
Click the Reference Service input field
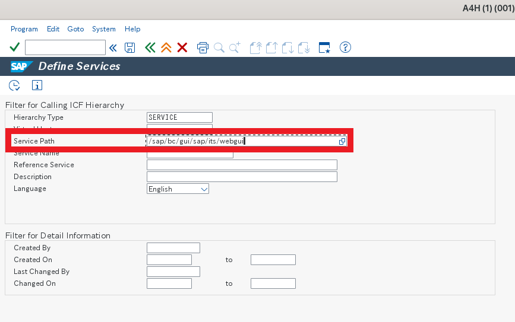[x=242, y=165]
